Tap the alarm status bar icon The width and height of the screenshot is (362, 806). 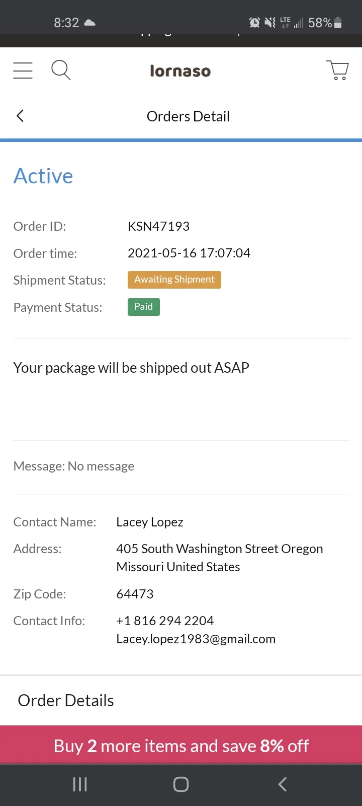point(255,22)
